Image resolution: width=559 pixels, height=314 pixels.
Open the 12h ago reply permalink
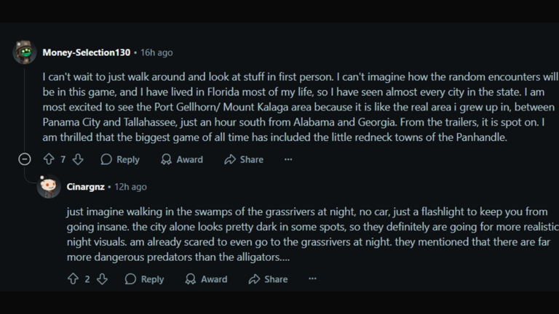point(130,187)
